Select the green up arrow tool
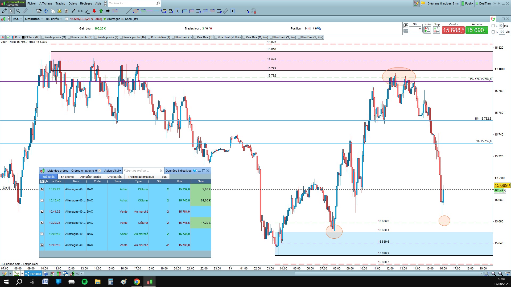Screen dimensions: 511x287 coord(101,11)
